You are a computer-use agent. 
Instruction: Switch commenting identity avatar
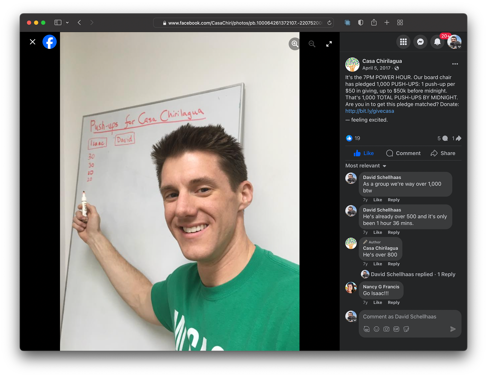pos(351,316)
